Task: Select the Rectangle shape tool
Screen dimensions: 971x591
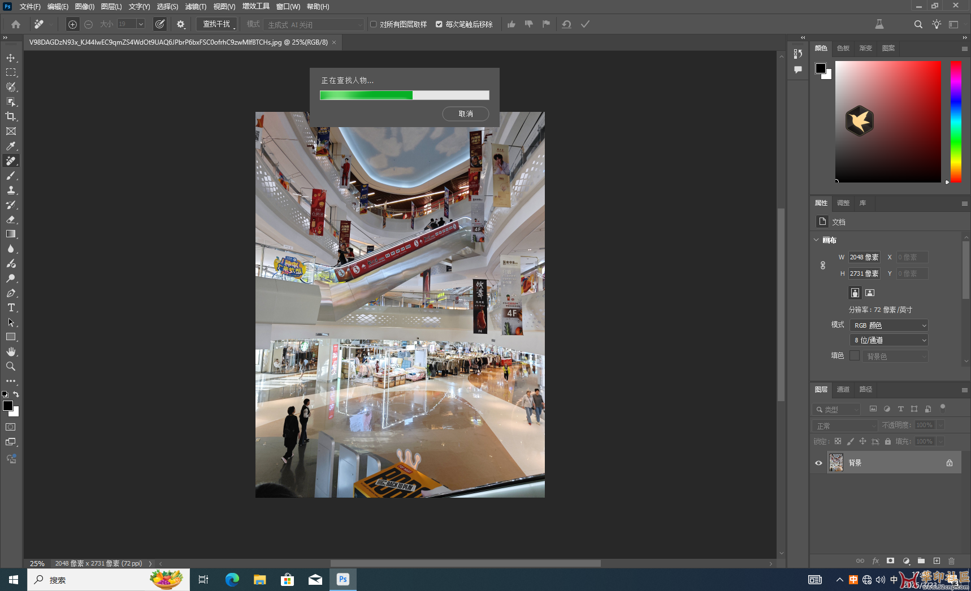Action: click(11, 337)
